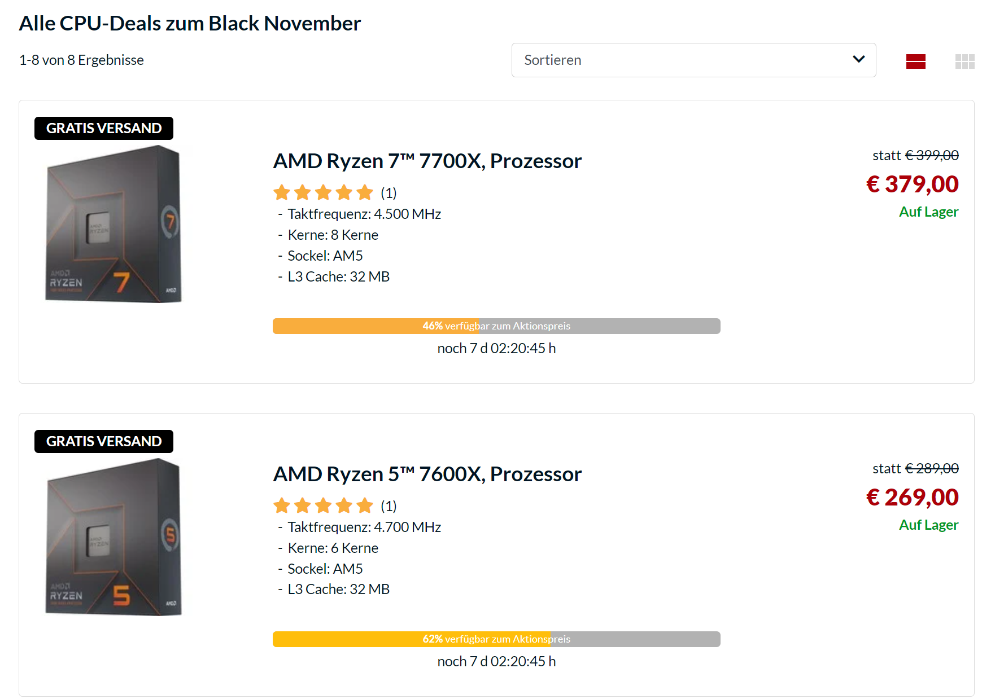
Task: Click the € 379,00 sale price
Action: tap(912, 184)
